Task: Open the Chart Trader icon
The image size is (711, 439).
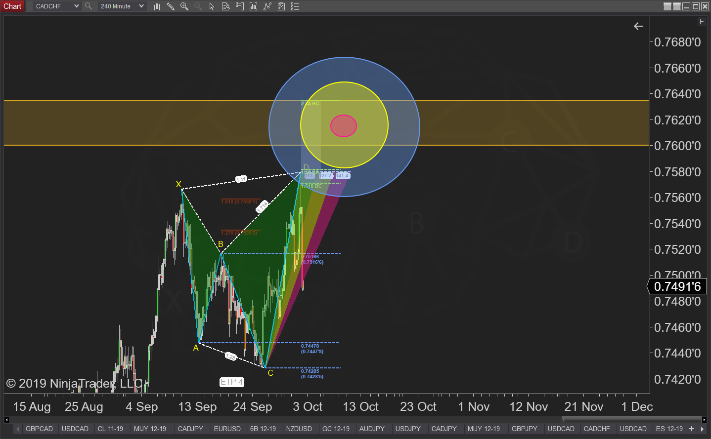Action: pyautogui.click(x=240, y=6)
